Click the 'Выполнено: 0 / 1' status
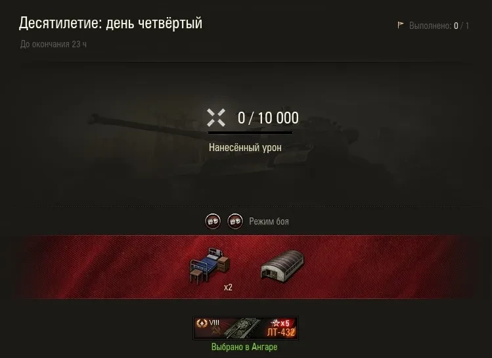Image resolution: width=492 pixels, height=358 pixels. point(439,26)
